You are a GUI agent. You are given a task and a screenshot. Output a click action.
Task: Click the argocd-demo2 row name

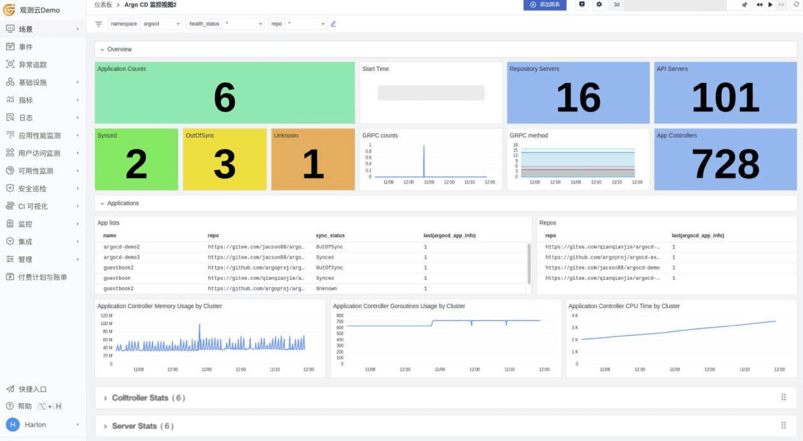pyautogui.click(x=122, y=247)
